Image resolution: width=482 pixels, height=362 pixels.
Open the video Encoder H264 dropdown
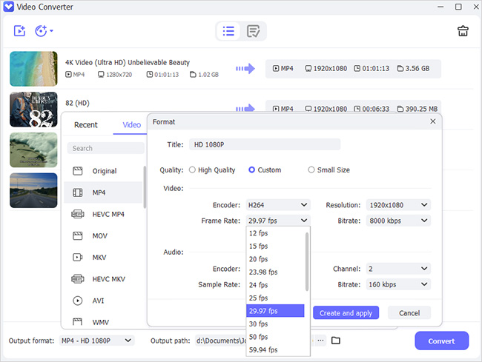[x=278, y=205]
